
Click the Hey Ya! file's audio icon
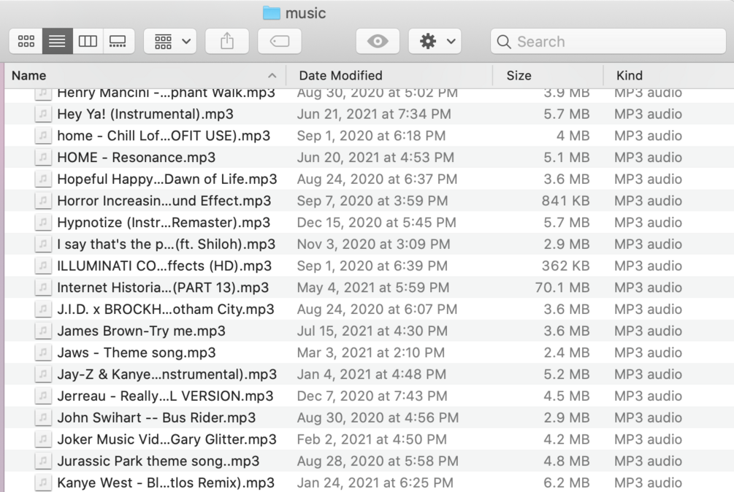43,114
